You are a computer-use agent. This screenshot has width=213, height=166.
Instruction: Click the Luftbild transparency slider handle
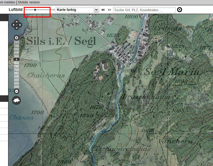pyautogui.click(x=35, y=10)
